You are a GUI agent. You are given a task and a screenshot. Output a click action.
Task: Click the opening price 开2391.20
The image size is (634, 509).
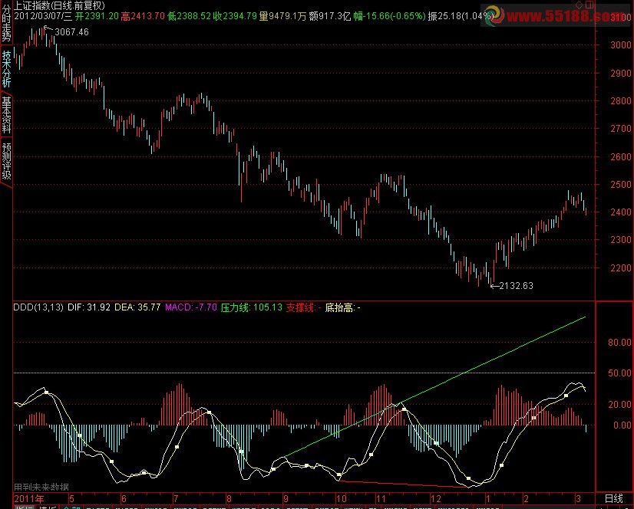(x=97, y=16)
